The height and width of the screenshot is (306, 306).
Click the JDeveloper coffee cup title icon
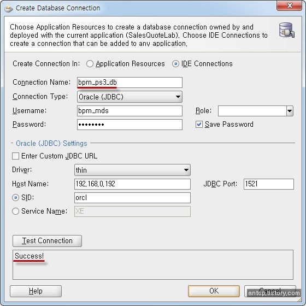pyautogui.click(x=9, y=8)
